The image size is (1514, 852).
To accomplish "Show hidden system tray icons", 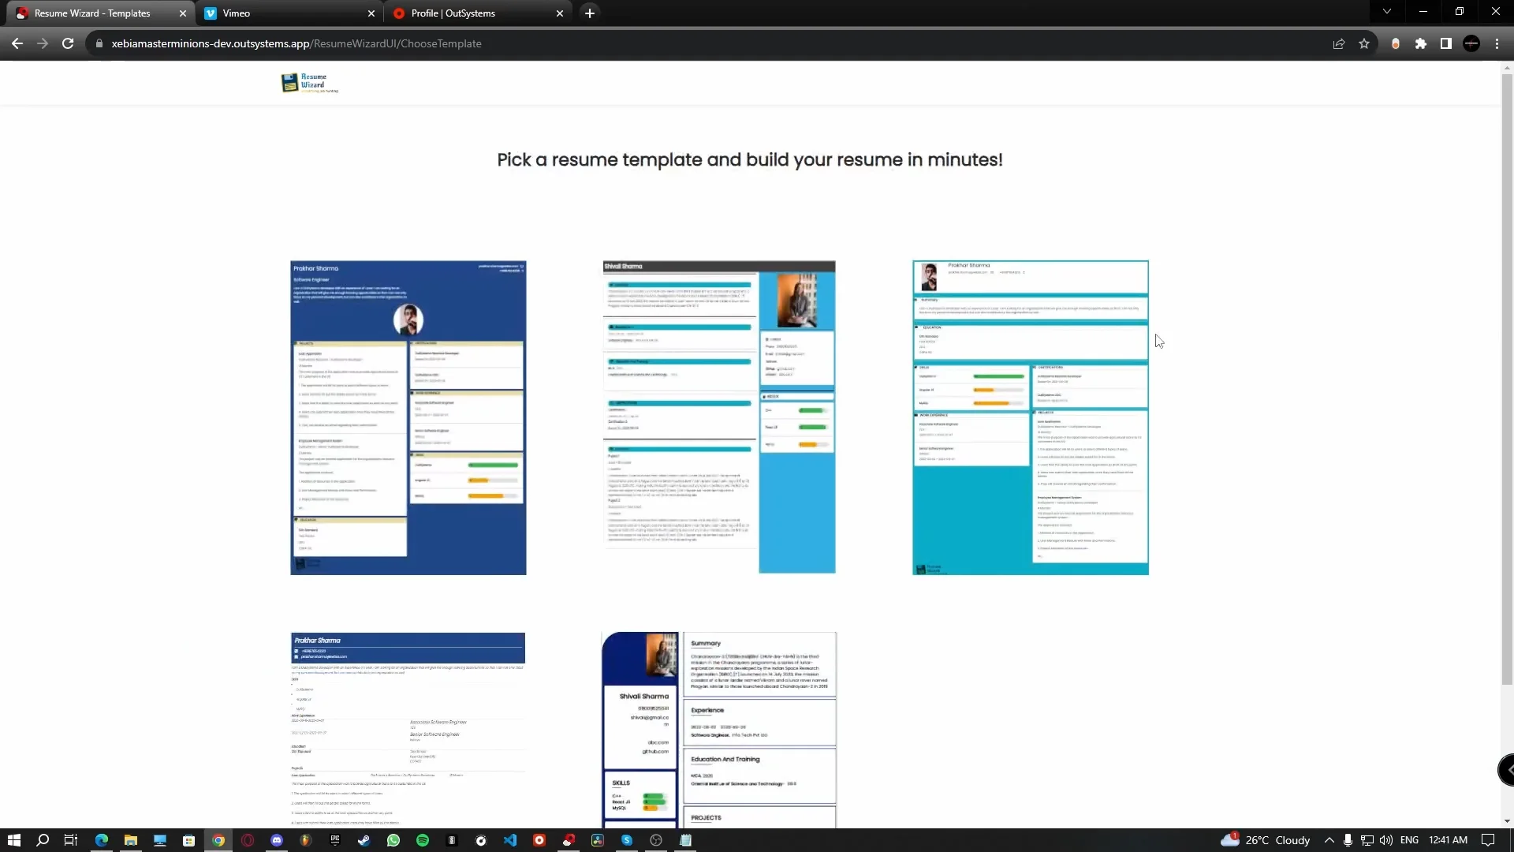I will coord(1329,840).
